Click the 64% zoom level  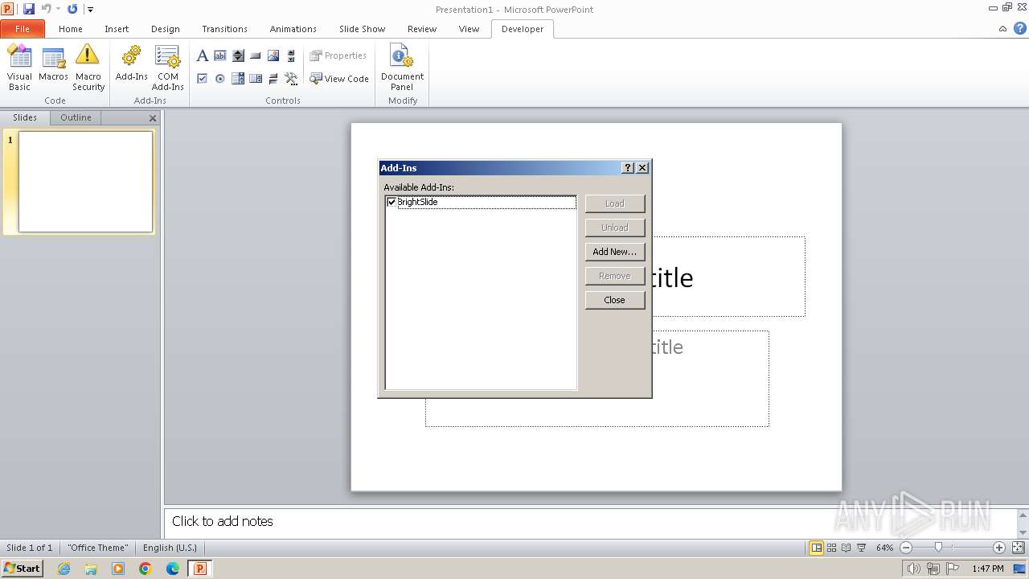click(x=884, y=548)
